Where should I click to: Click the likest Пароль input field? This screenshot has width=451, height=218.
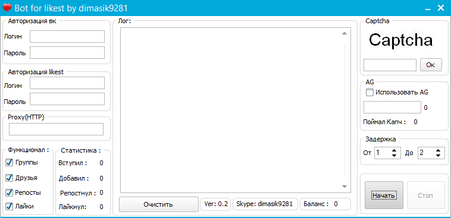click(x=67, y=99)
